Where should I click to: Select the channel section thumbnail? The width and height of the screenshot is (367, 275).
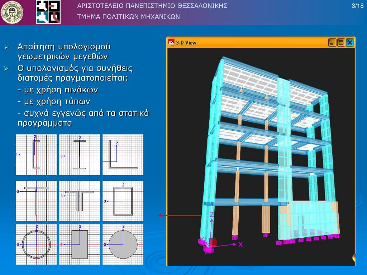point(36,155)
